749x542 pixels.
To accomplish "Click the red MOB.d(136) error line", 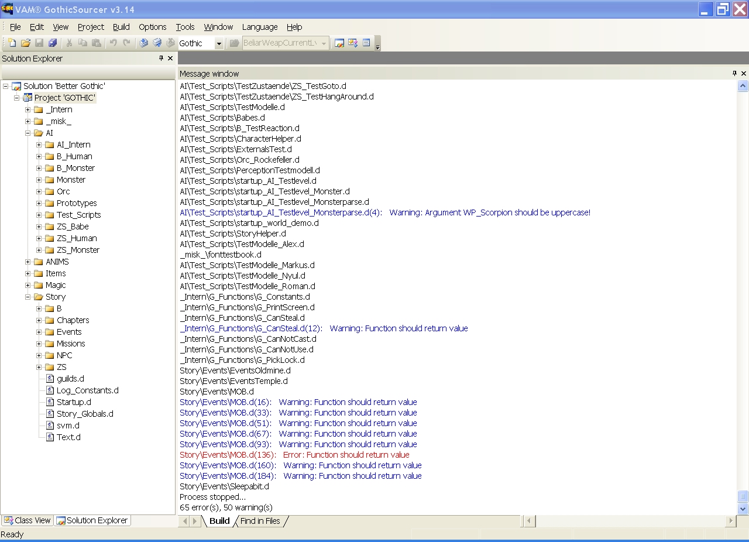I will pyautogui.click(x=294, y=455).
